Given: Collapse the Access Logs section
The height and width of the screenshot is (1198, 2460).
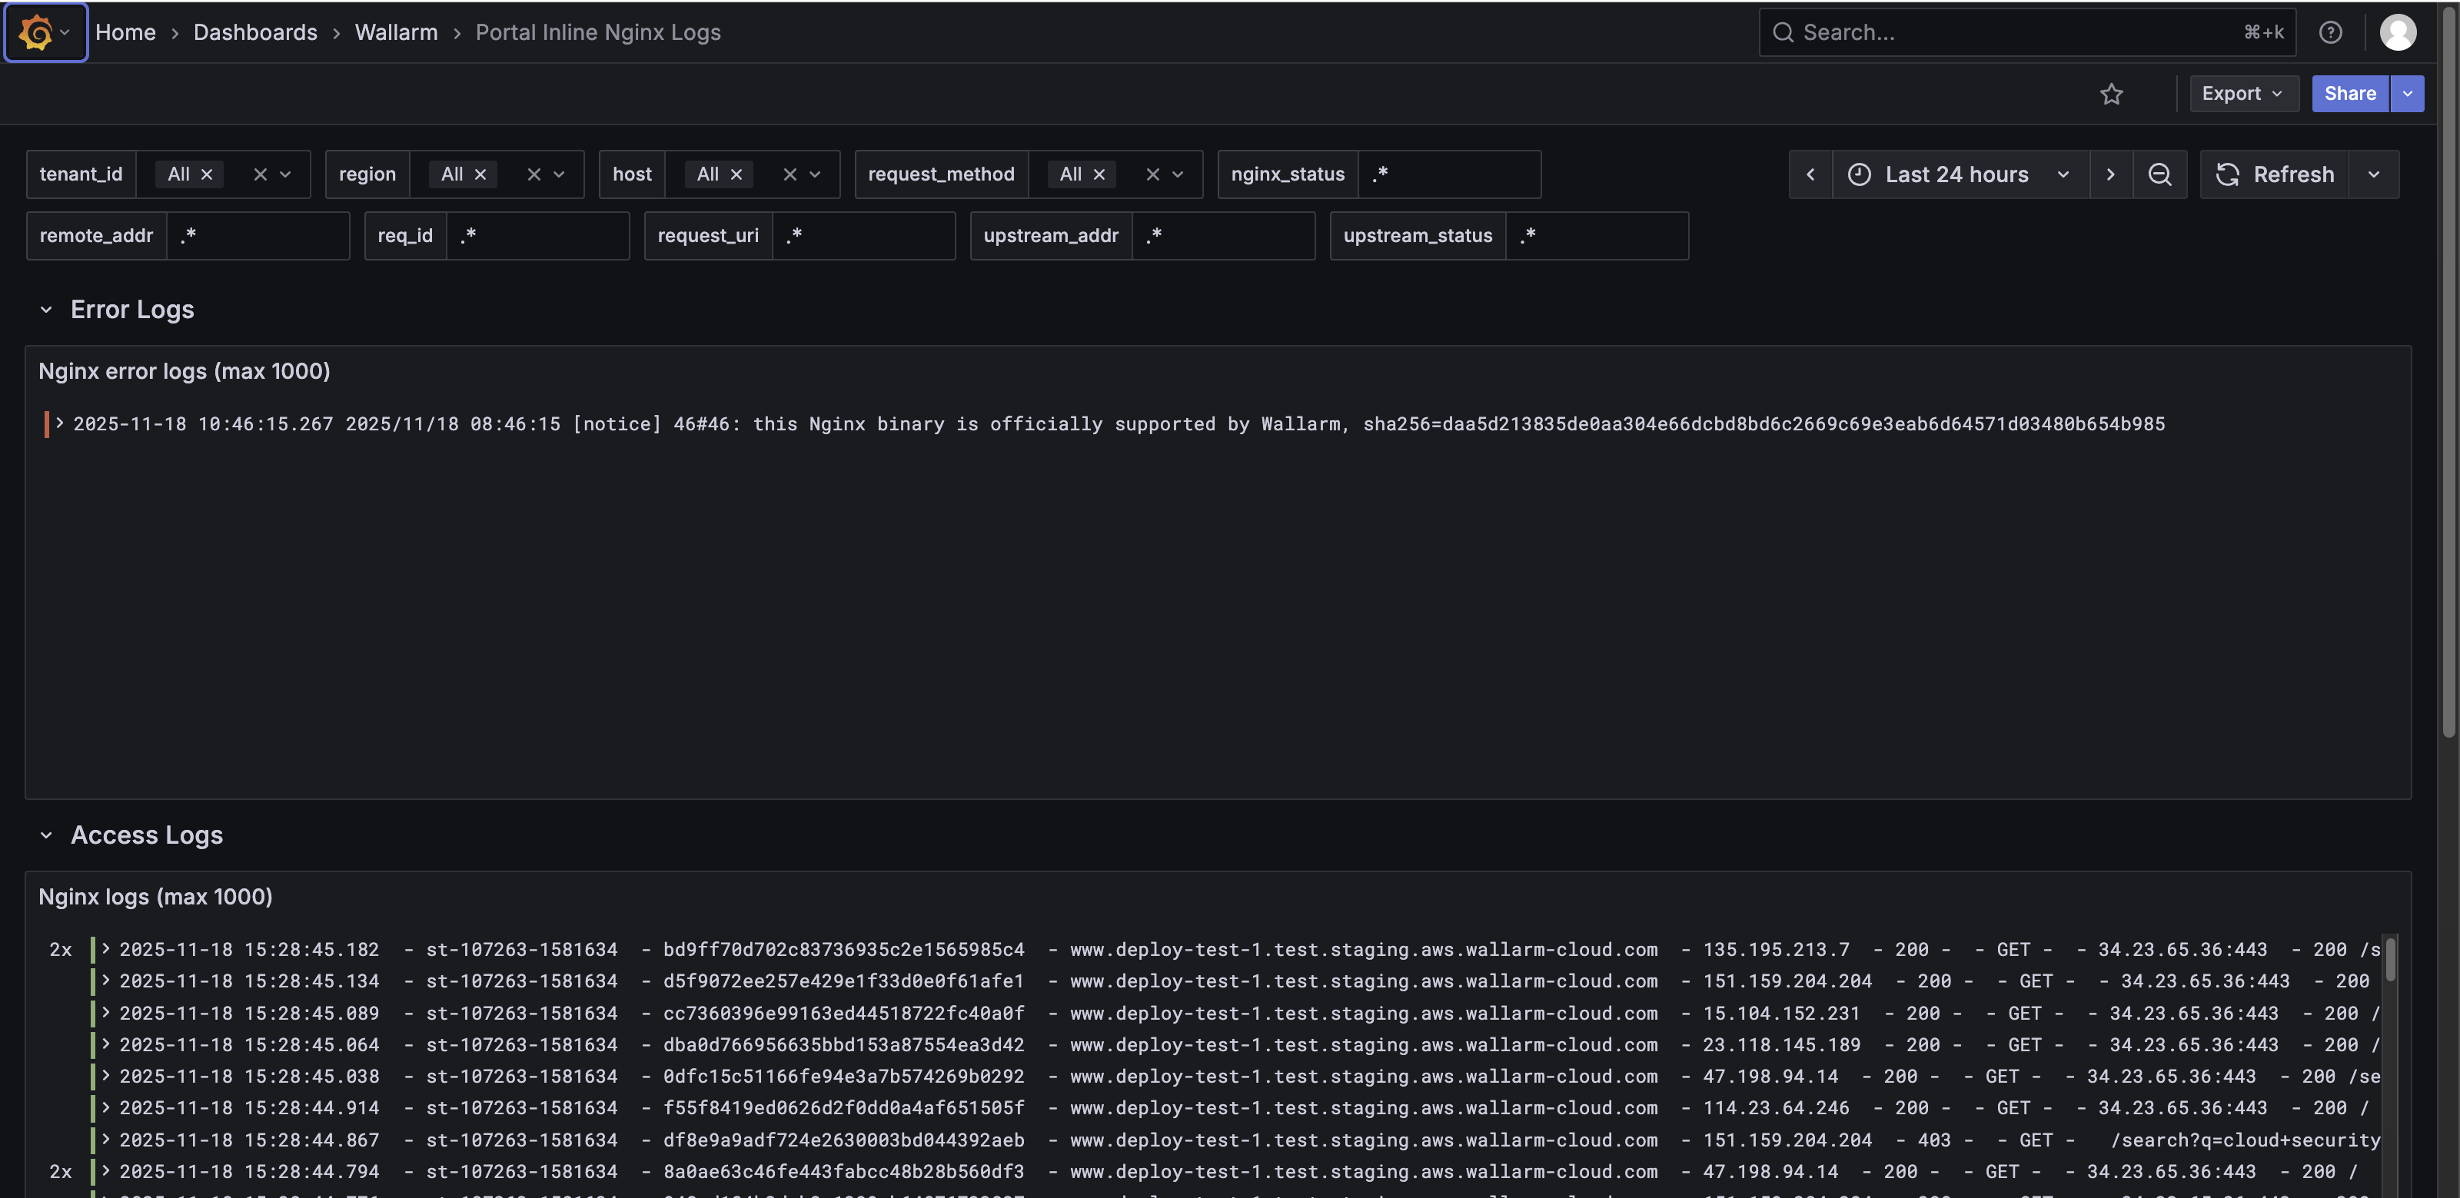Looking at the screenshot, I should tap(46, 835).
